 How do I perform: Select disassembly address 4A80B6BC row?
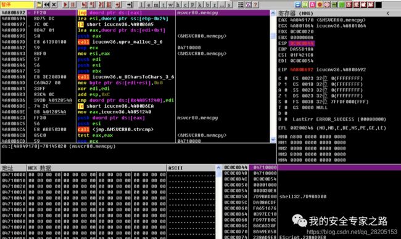click(135, 106)
